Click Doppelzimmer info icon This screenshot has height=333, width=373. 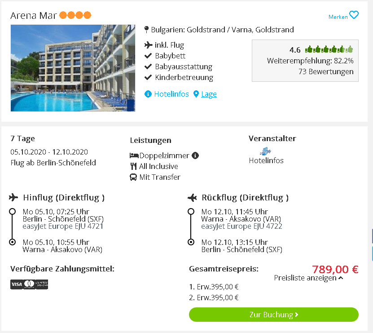pos(195,155)
